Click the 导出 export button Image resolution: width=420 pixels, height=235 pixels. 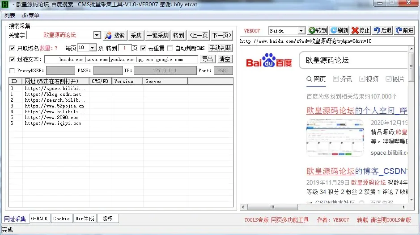pos(208,59)
